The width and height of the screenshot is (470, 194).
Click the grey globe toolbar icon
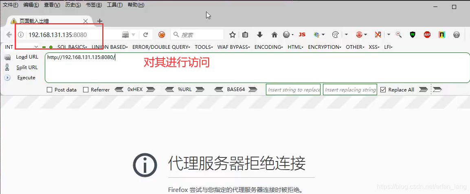[287, 35]
